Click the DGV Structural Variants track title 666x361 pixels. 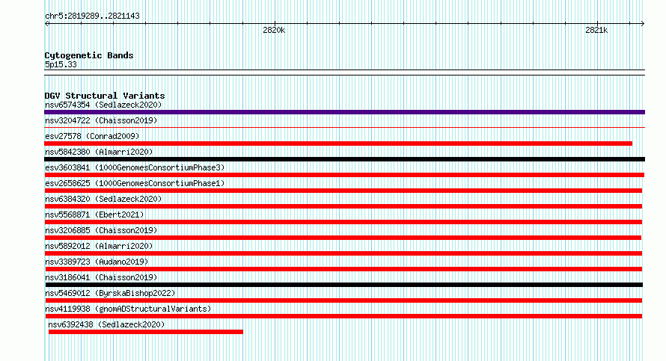point(105,96)
